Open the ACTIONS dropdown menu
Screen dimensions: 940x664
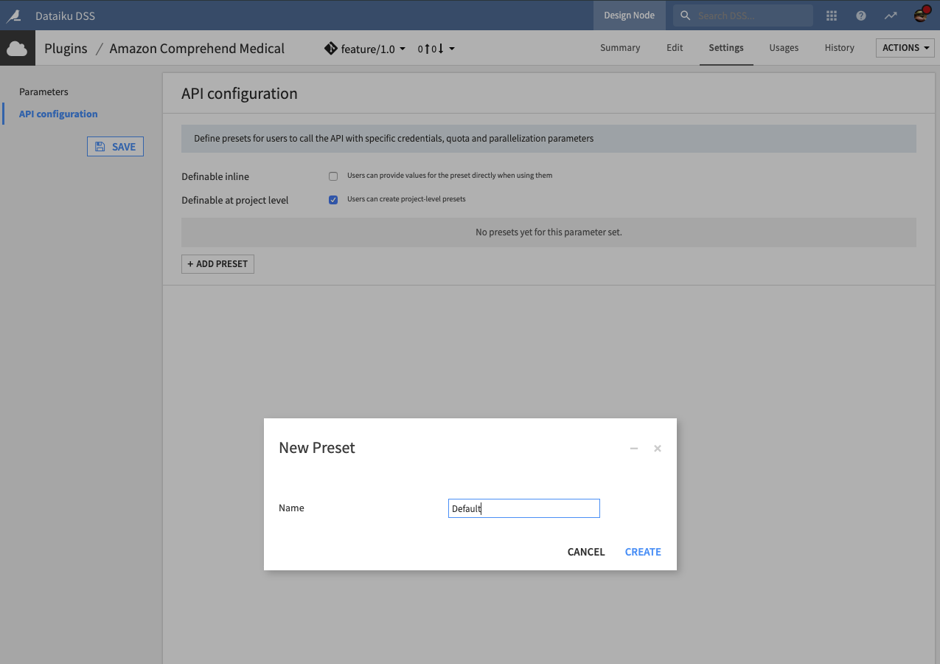click(905, 47)
